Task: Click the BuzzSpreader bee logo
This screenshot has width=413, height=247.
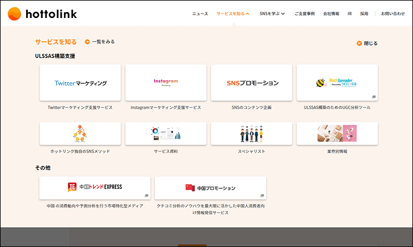Action: click(321, 83)
